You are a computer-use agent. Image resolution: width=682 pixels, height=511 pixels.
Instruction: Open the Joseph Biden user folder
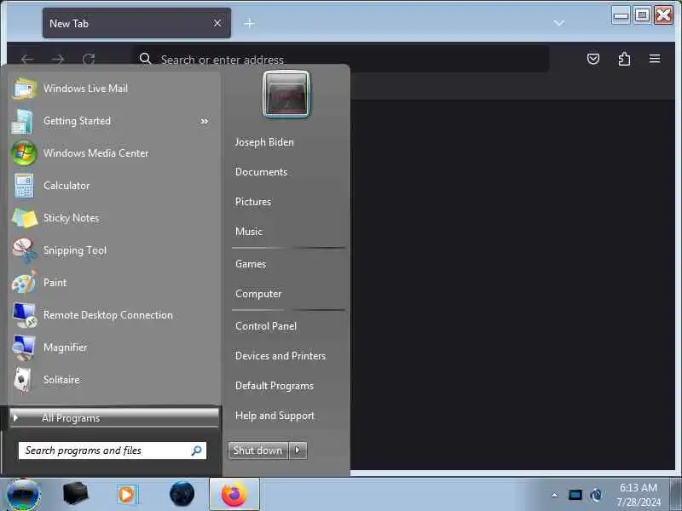[264, 142]
